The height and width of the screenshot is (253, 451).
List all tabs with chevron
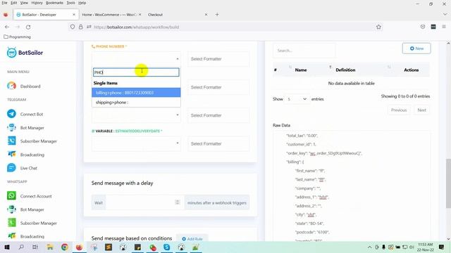tap(445, 14)
